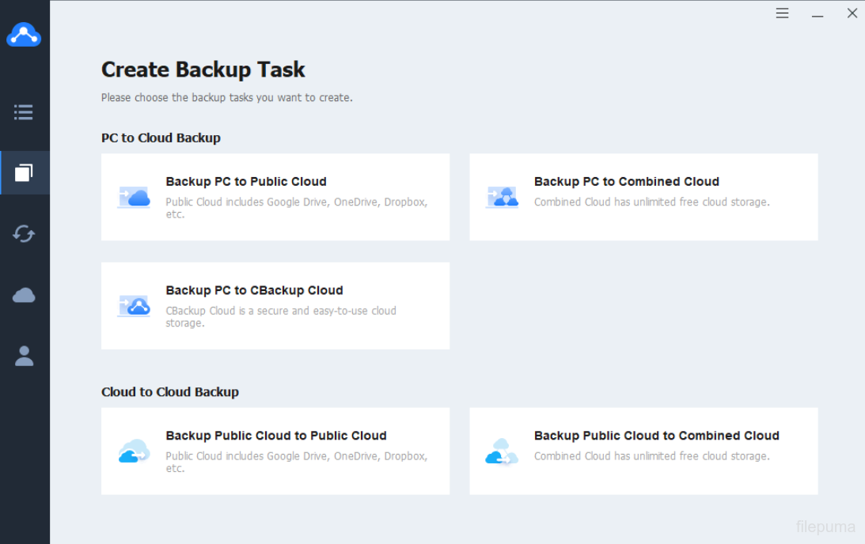Image resolution: width=865 pixels, height=544 pixels.
Task: Click the Backup PC to CBackup Cloud icon
Action: tap(134, 306)
